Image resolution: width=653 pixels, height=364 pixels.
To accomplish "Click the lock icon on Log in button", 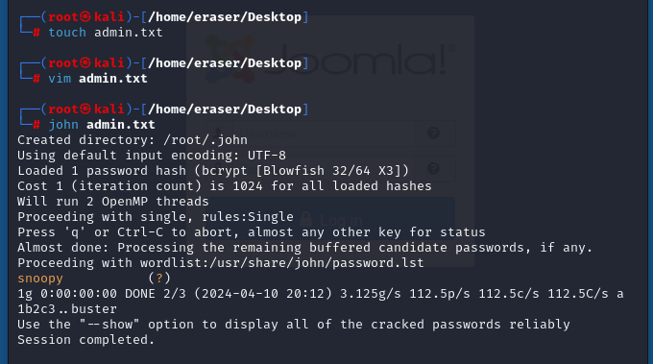I will click(x=306, y=219).
